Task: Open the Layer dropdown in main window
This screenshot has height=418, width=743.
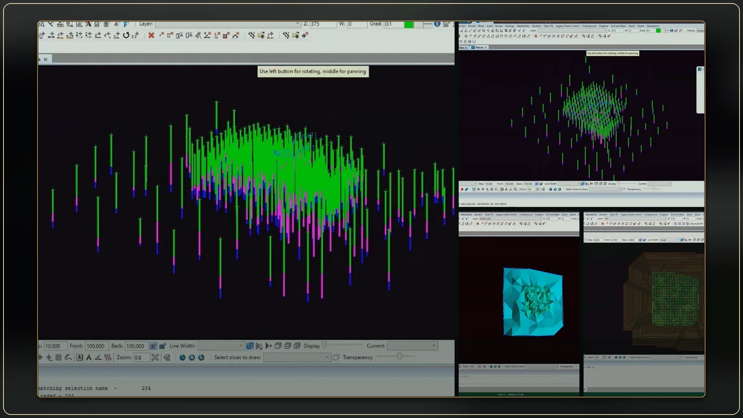Action: (x=228, y=24)
